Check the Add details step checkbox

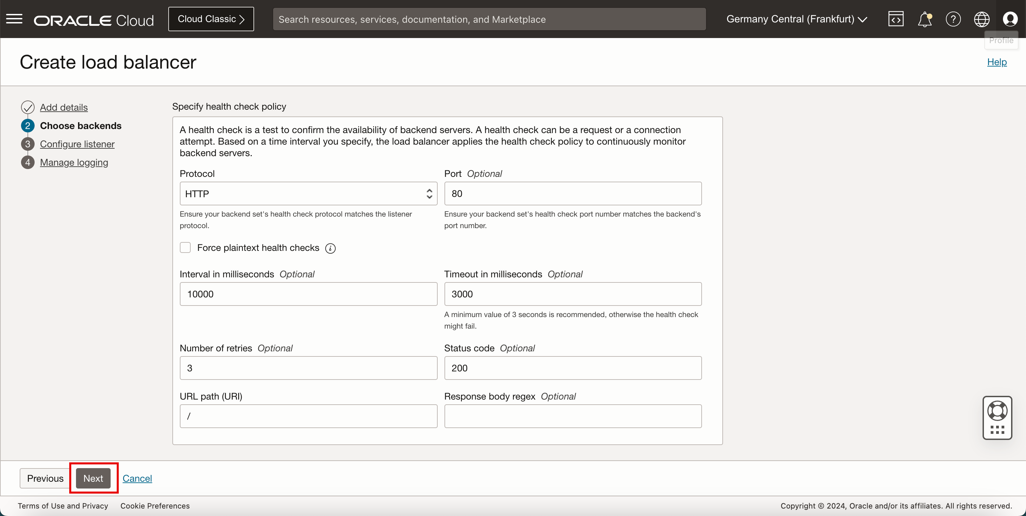click(x=27, y=106)
